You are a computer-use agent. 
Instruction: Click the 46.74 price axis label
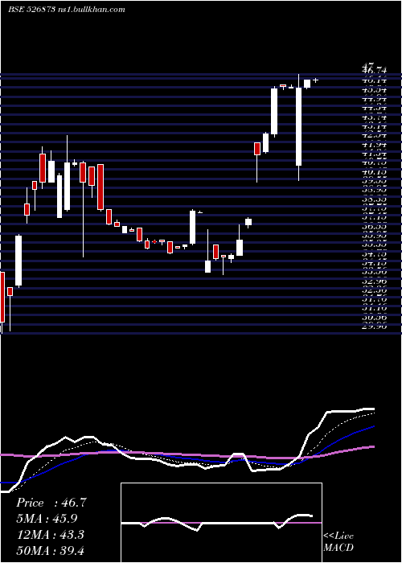click(375, 72)
